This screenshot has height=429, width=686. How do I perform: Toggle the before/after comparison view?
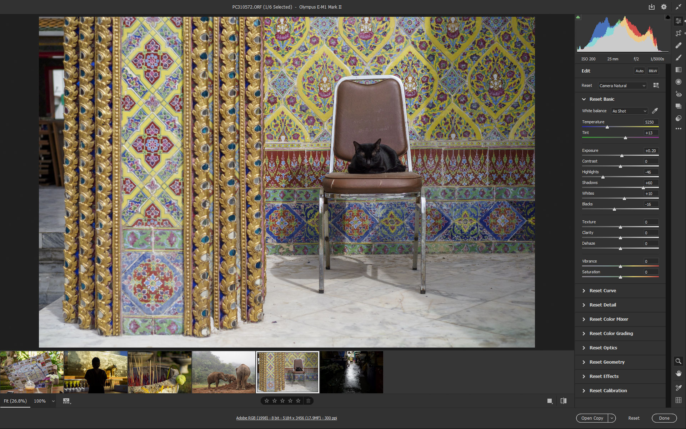coord(563,401)
